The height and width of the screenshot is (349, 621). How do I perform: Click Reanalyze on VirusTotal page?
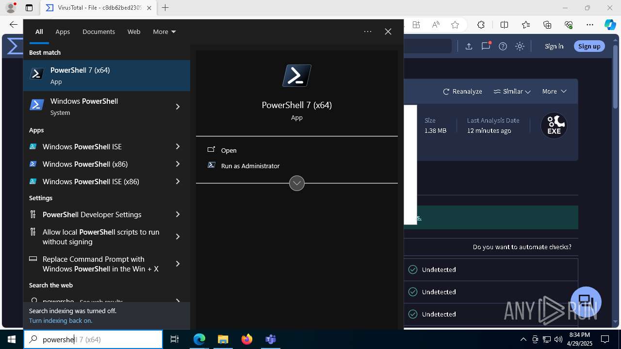tap(462, 91)
